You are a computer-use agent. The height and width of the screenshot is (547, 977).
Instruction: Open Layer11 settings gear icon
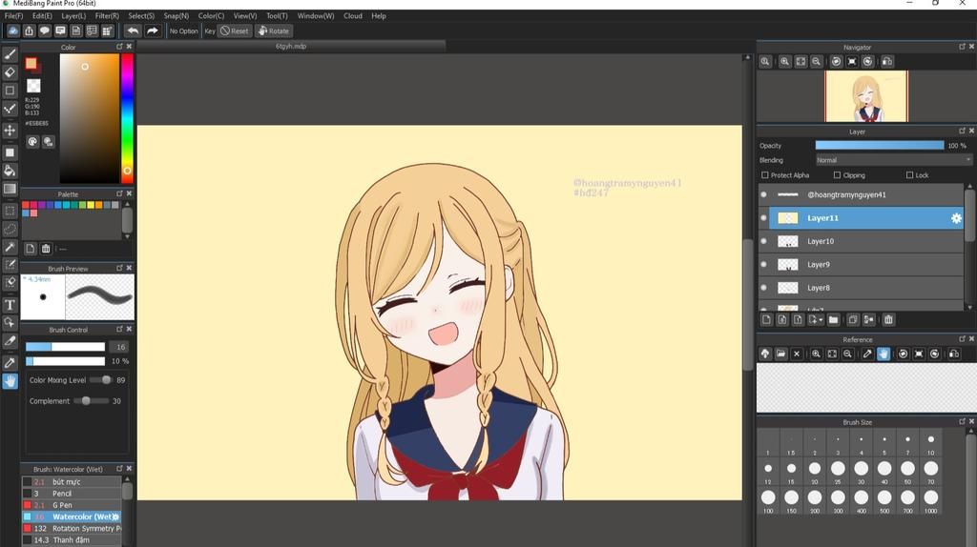tap(956, 218)
